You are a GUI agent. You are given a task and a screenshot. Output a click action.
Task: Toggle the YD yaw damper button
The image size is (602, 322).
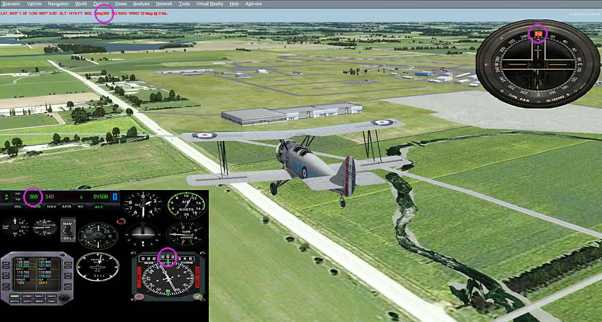pos(18,199)
